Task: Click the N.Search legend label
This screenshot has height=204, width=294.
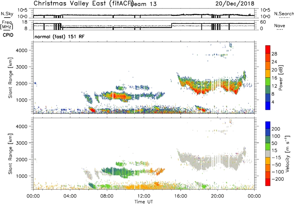Action: pyautogui.click(x=284, y=14)
